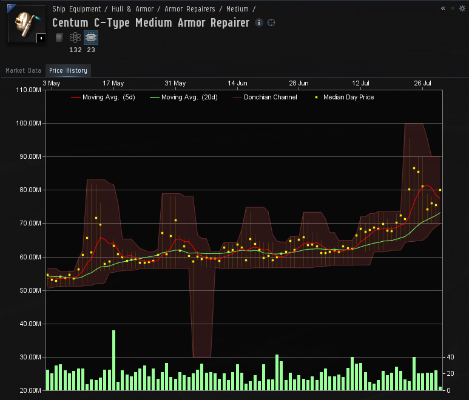Open Hull & Armor breadcrumb
This screenshot has width=469, height=400.
[x=132, y=9]
